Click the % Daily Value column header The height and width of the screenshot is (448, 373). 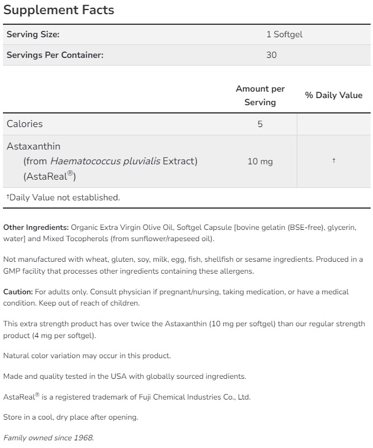[333, 95]
